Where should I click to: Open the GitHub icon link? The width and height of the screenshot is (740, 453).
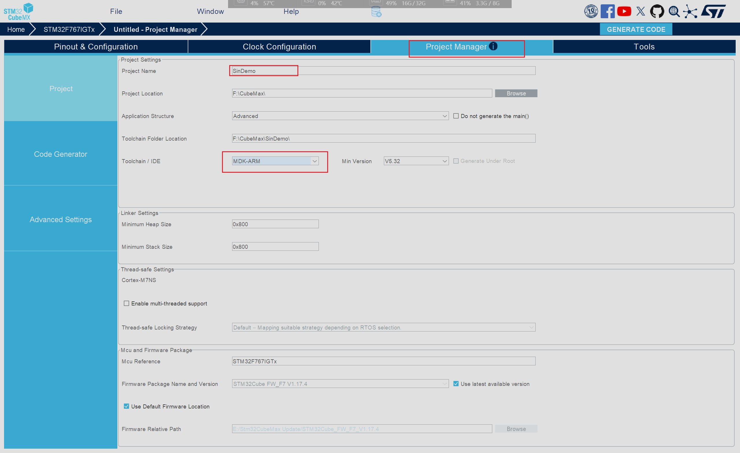pyautogui.click(x=657, y=11)
